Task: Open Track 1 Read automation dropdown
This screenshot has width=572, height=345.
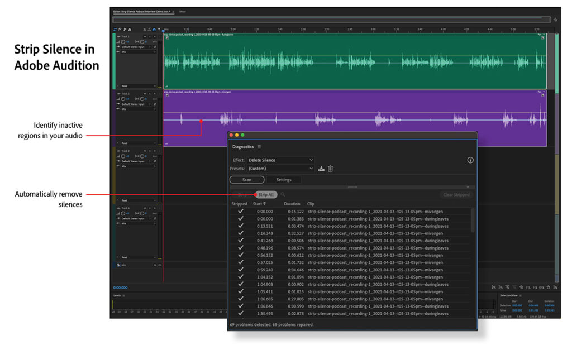Action: click(x=139, y=86)
